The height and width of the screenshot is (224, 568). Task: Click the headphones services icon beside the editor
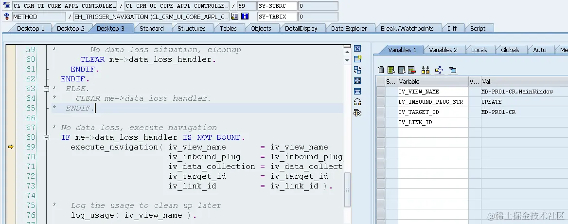click(357, 102)
